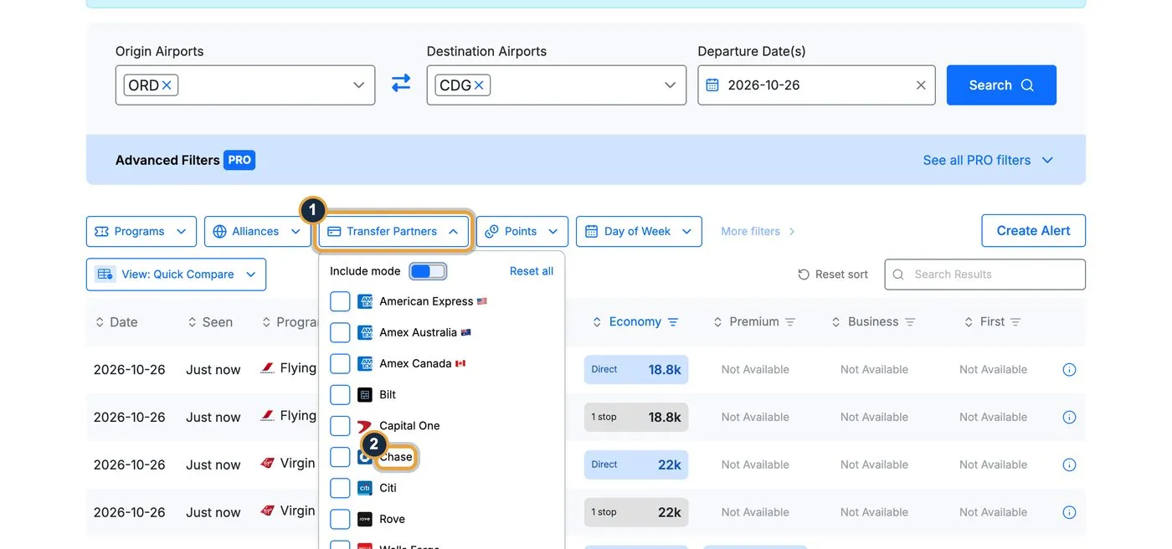Screen dimensions: 1172x549
Task: Remove the ORD origin airport tag
Action: [167, 85]
